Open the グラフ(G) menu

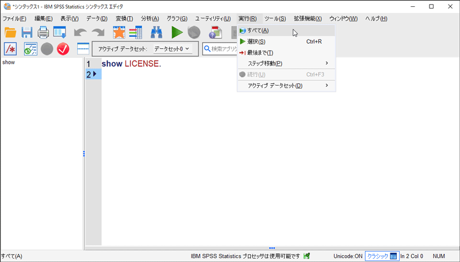coord(177,19)
